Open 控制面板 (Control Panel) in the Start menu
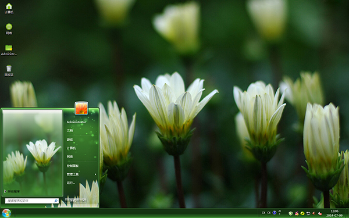This screenshot has width=349, height=218. [x=73, y=166]
